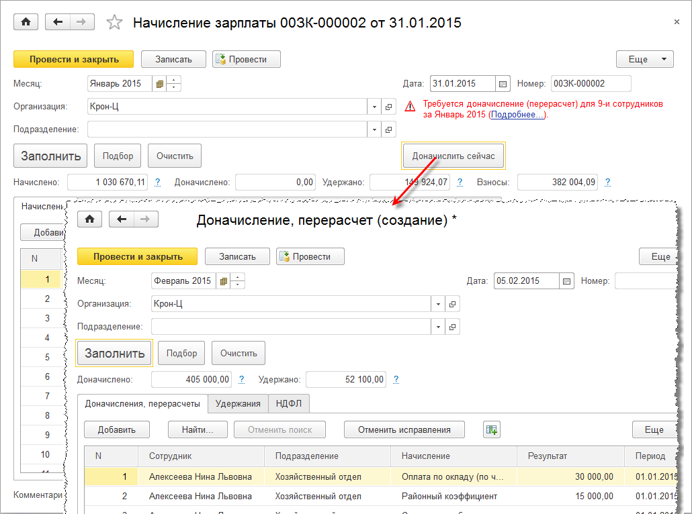Expand the top window's Организация dropdown
This screenshot has width=692, height=514.
point(374,107)
